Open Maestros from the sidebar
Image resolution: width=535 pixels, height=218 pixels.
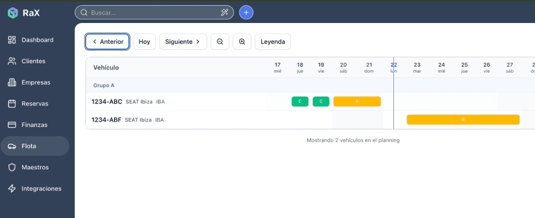point(35,167)
